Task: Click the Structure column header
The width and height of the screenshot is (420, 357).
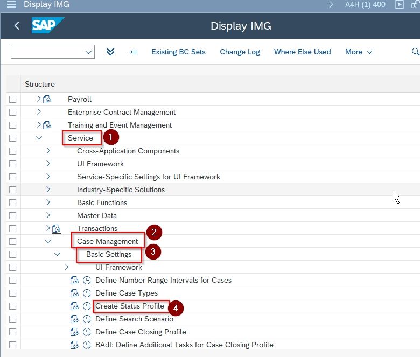Action: (40, 84)
